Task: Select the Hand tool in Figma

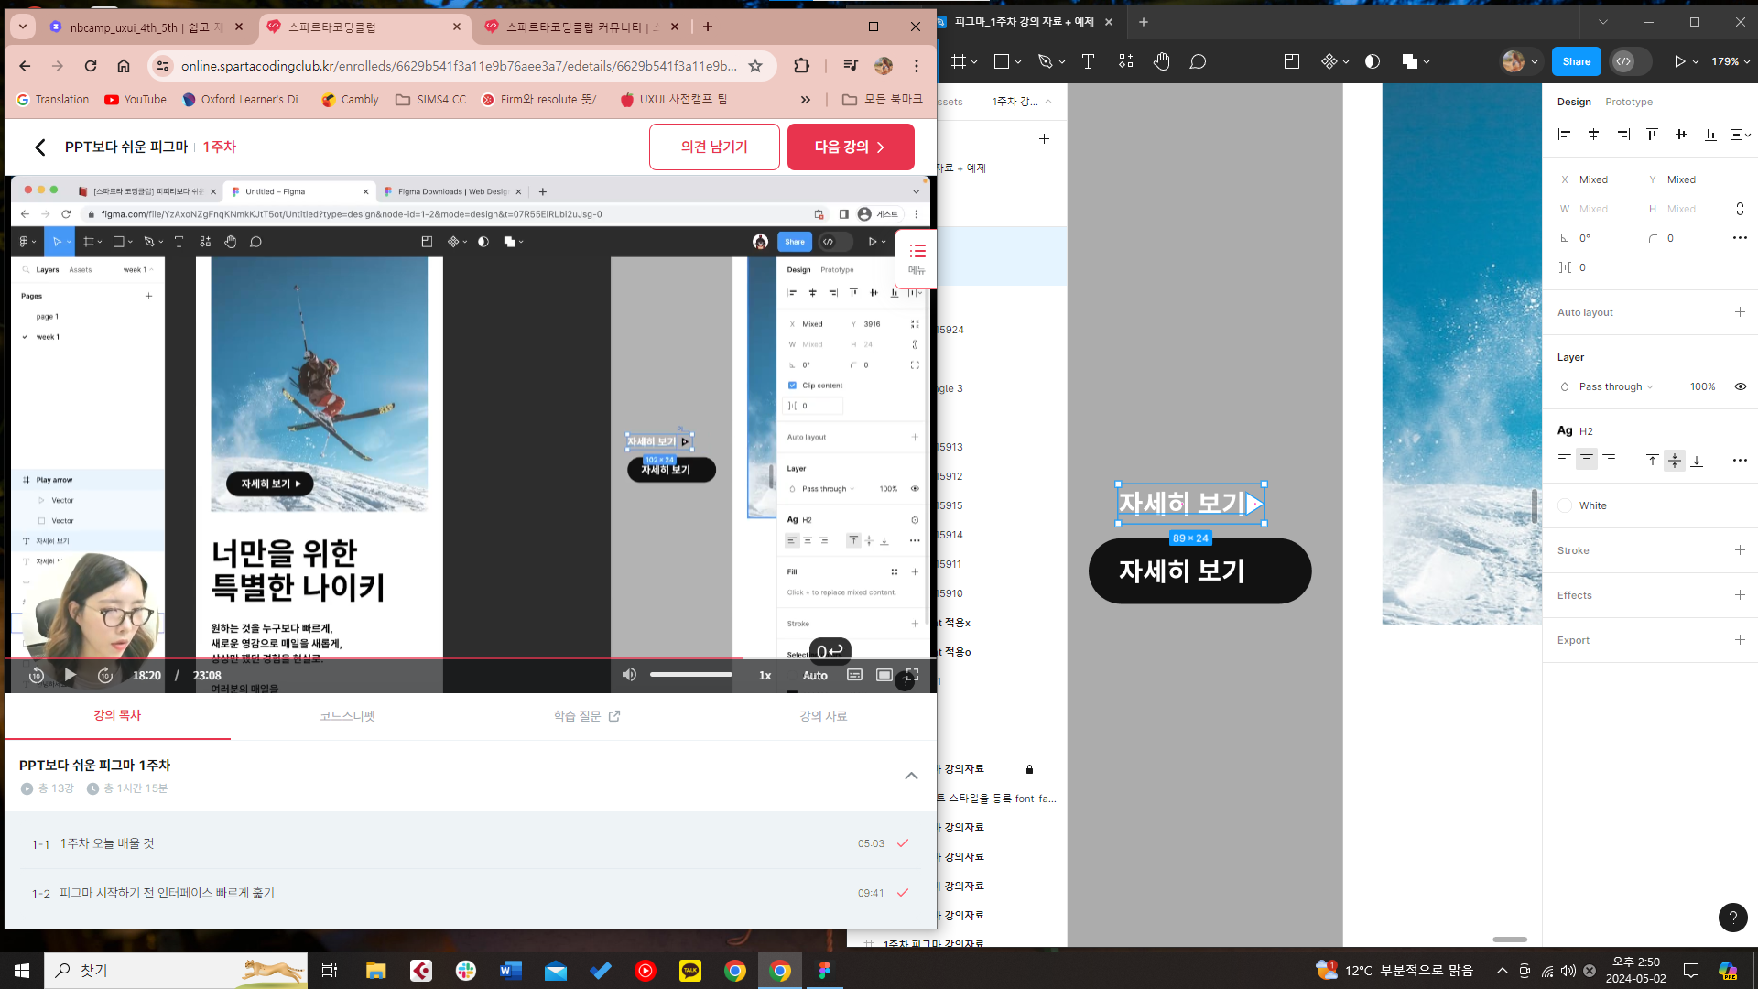Action: (x=1162, y=61)
